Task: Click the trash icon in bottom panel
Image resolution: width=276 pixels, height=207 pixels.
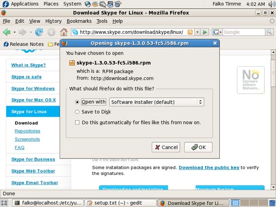Action: (x=272, y=203)
